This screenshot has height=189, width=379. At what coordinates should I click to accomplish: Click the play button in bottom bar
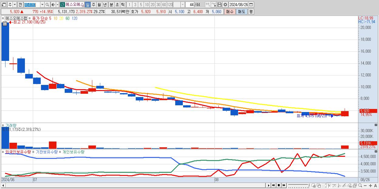coord(269,185)
